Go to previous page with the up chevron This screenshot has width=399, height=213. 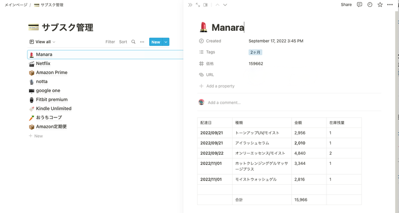pyautogui.click(x=217, y=5)
